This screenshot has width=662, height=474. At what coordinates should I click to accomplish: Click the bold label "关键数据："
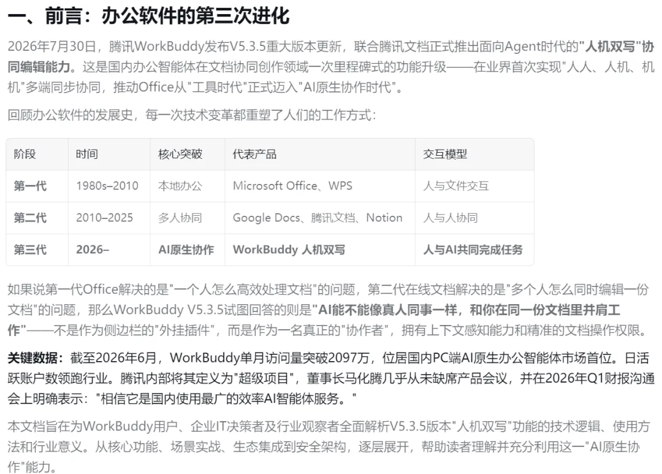click(36, 358)
